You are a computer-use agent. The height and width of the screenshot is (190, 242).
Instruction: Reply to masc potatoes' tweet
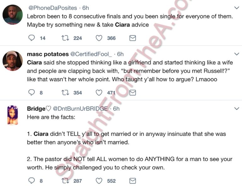[32, 93]
